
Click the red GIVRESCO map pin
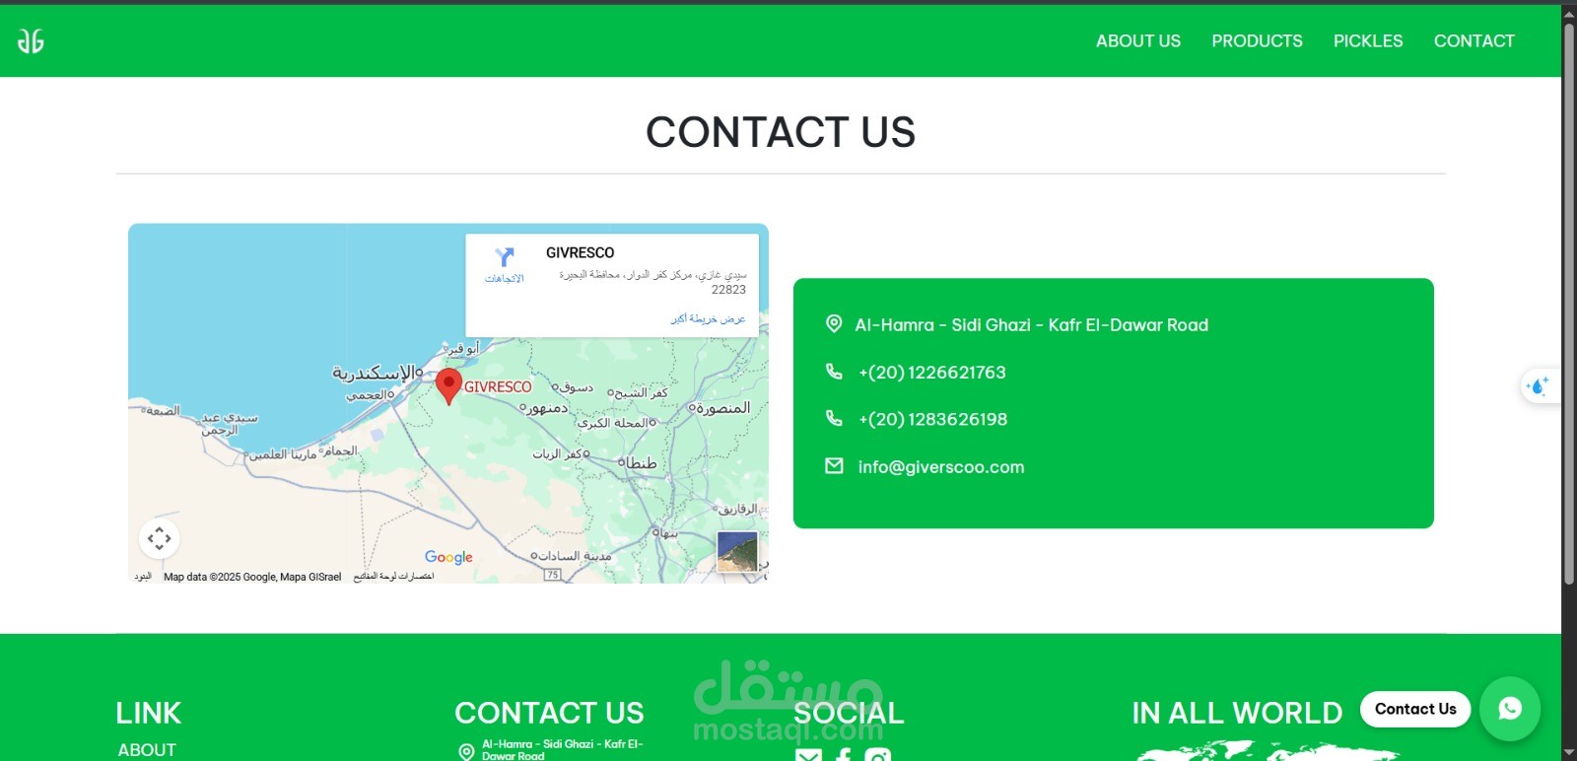pos(448,387)
